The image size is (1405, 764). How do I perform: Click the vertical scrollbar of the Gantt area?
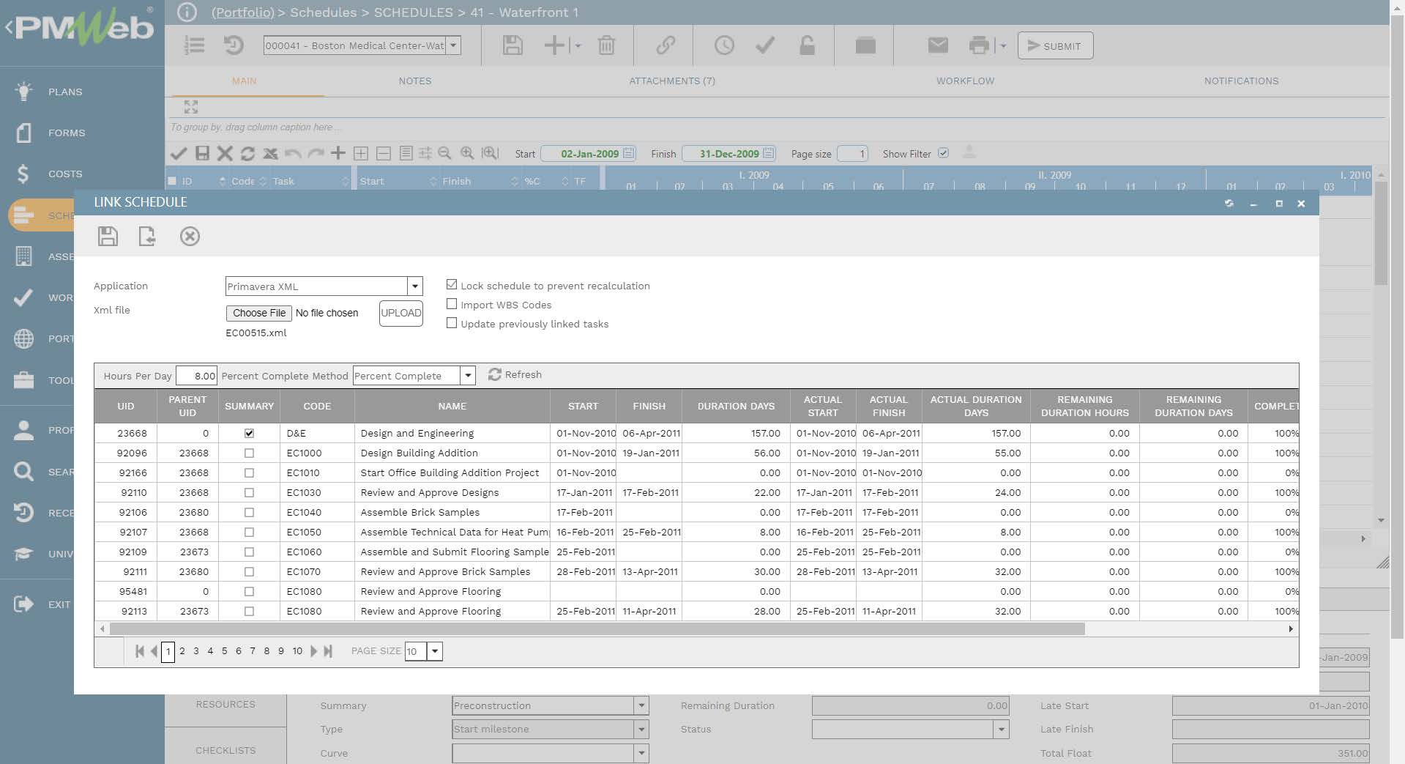coord(1381,233)
